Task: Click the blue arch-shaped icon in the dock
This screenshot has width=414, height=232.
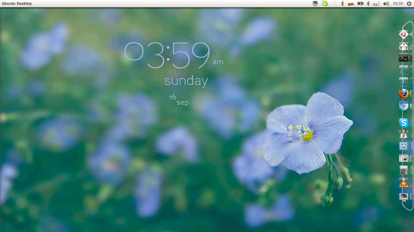Action: [x=403, y=69]
